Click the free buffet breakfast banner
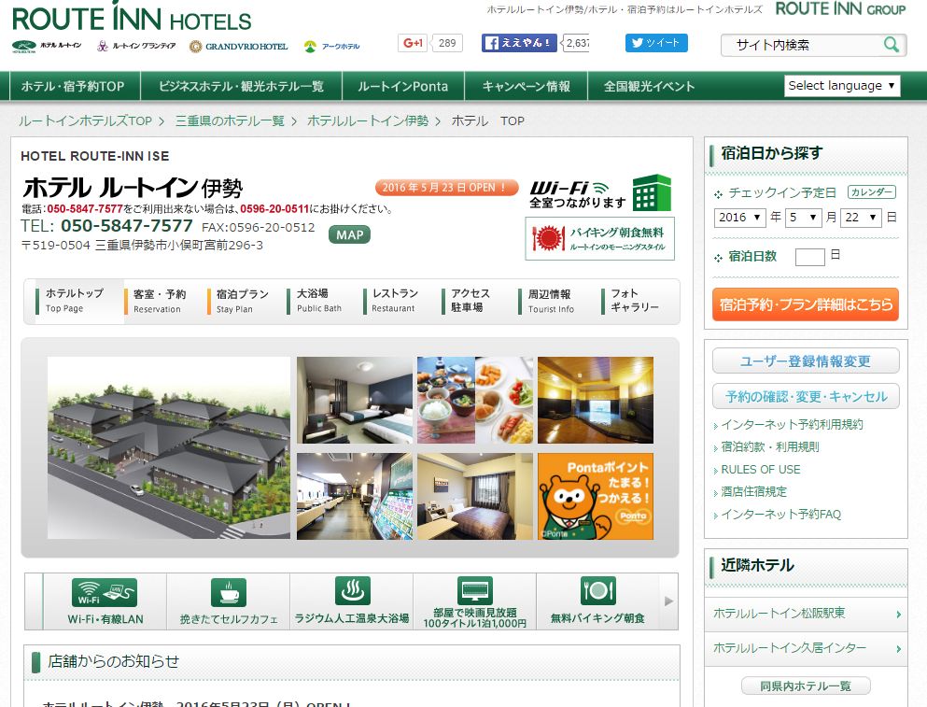The width and height of the screenshot is (927, 707). [x=600, y=238]
